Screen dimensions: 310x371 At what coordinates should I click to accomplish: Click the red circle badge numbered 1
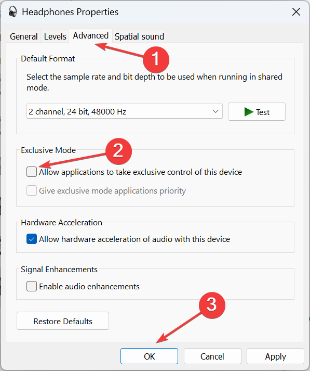156,59
